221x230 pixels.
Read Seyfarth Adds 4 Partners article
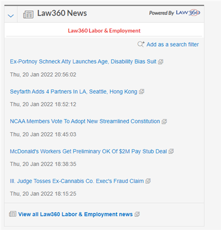(74, 91)
